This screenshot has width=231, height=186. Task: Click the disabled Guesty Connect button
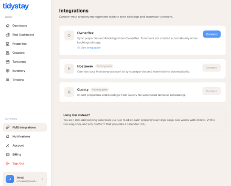pos(211,91)
